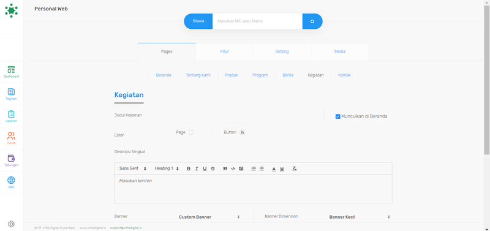The width and height of the screenshot is (490, 231).
Task: Open the support@infradigital.io email link
Action: point(126,228)
